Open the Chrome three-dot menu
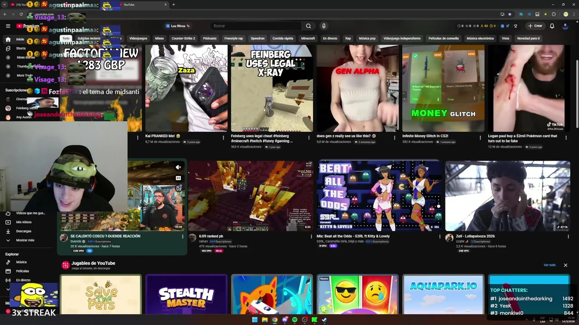The image size is (579, 325). 573,14
